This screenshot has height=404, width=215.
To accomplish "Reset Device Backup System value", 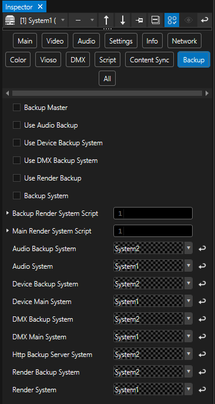I will [203, 284].
